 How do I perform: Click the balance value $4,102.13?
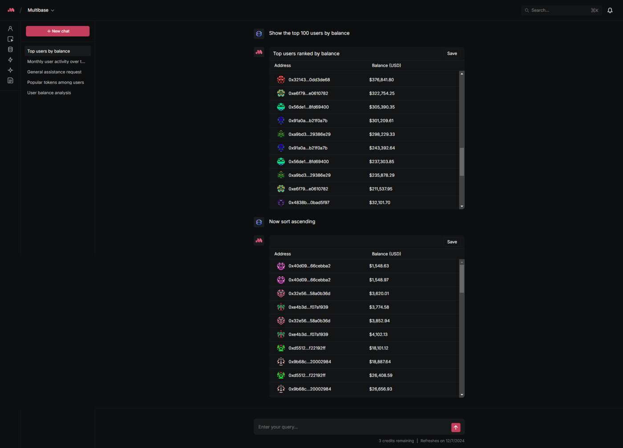[378, 334]
